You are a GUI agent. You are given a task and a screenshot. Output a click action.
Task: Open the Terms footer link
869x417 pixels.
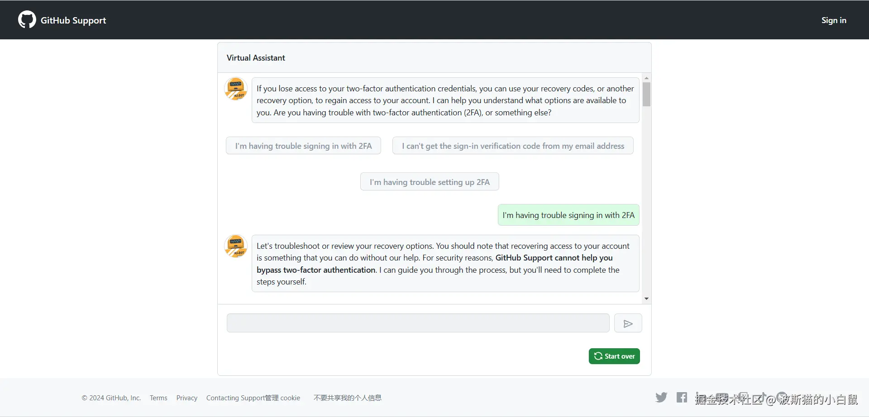158,398
